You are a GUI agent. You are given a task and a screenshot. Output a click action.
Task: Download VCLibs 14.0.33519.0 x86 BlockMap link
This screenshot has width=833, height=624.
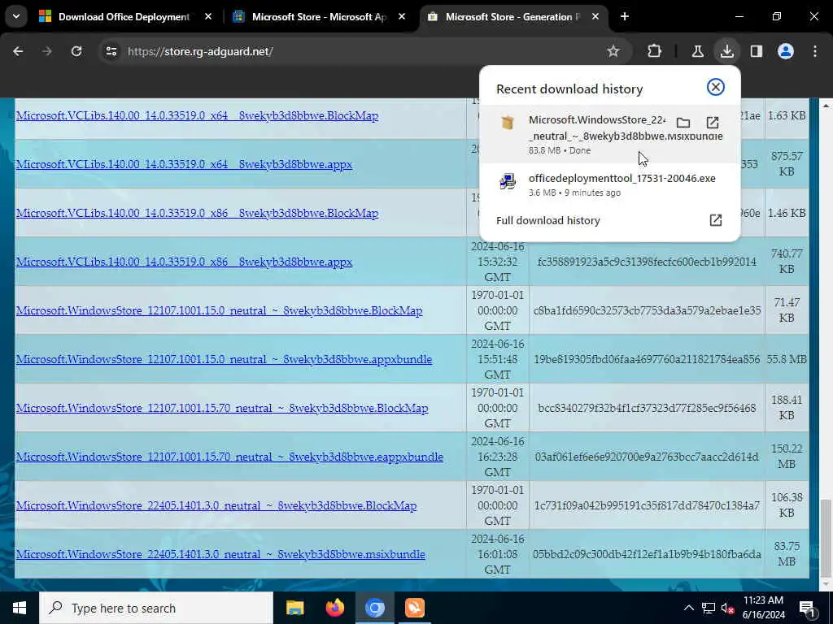(x=197, y=214)
